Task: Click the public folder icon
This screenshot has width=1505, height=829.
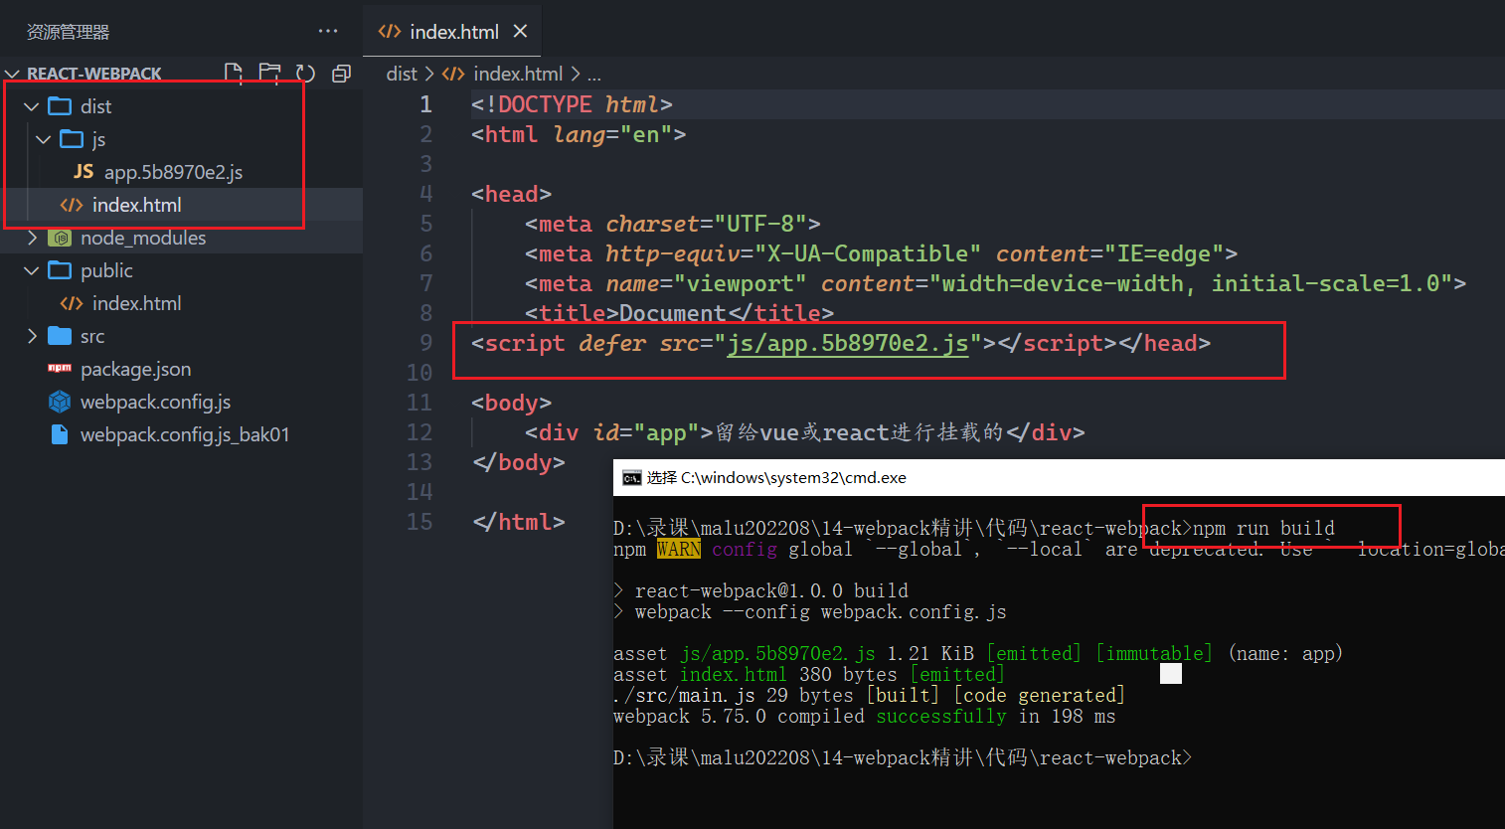Action: [x=60, y=270]
